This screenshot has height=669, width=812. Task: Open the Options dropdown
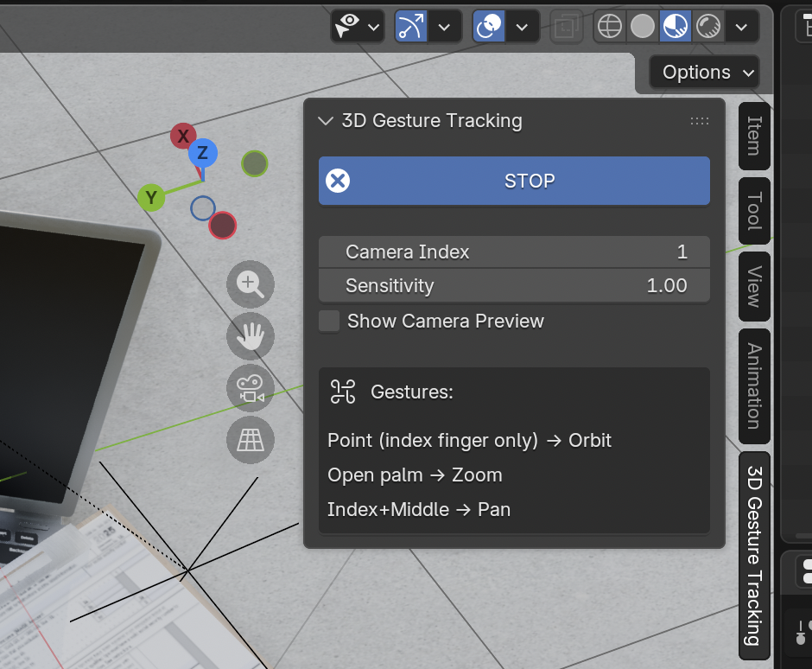coord(703,72)
